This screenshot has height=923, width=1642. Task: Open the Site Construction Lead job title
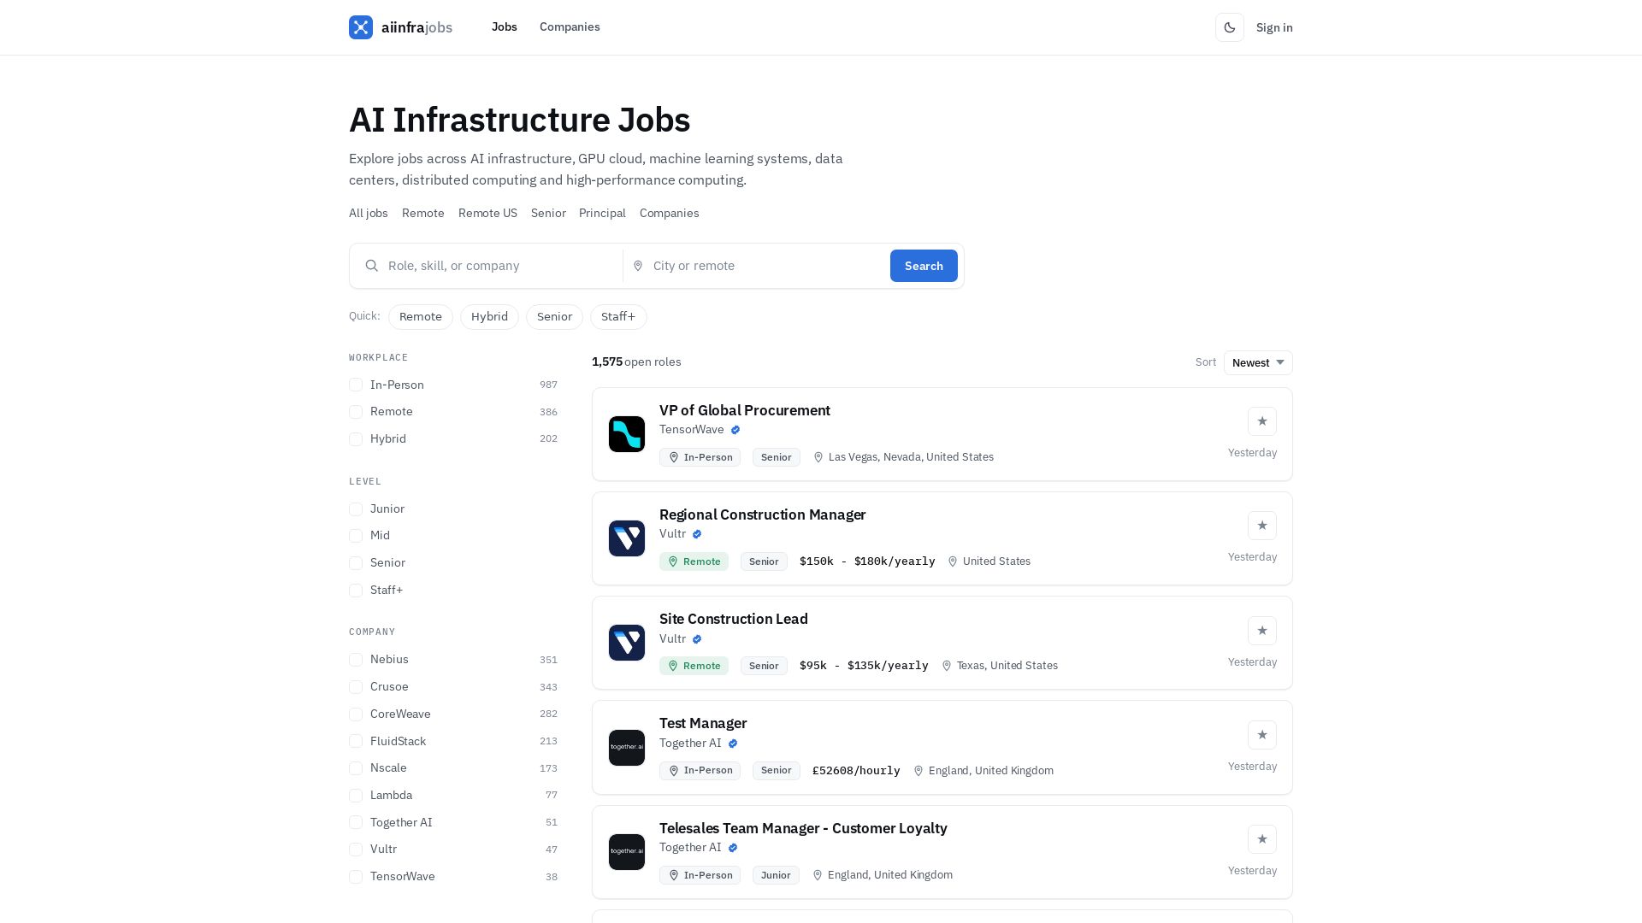point(734,619)
